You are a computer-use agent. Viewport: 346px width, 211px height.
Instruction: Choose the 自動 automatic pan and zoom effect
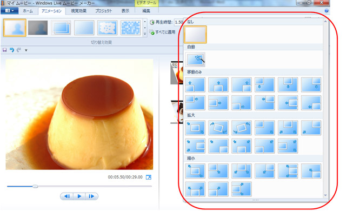tap(196, 60)
